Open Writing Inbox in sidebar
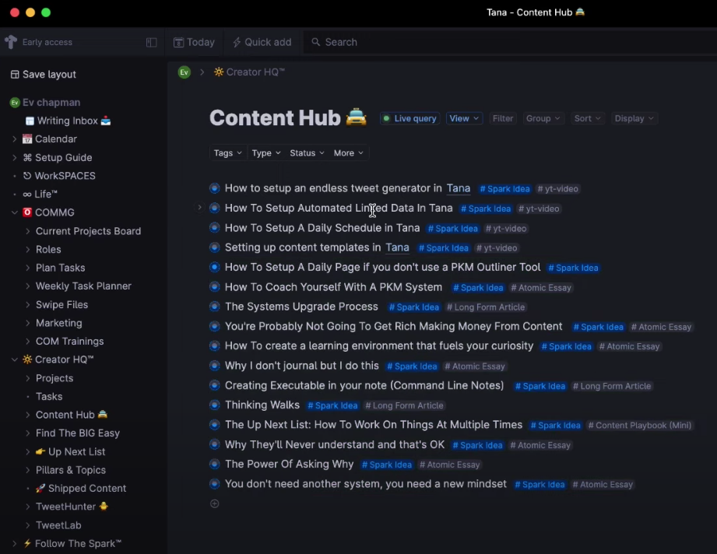The height and width of the screenshot is (554, 717). (x=69, y=121)
